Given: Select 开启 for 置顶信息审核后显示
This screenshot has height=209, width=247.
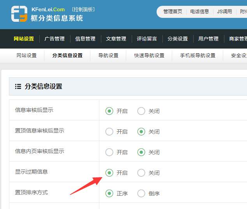Looking at the screenshot, I should 109,132.
